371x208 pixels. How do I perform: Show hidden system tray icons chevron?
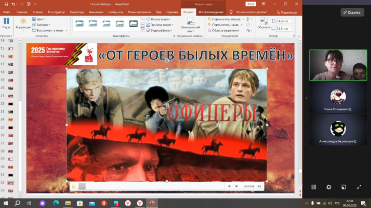click(307, 203)
